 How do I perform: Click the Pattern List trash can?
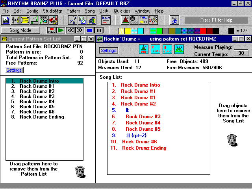point(80,172)
